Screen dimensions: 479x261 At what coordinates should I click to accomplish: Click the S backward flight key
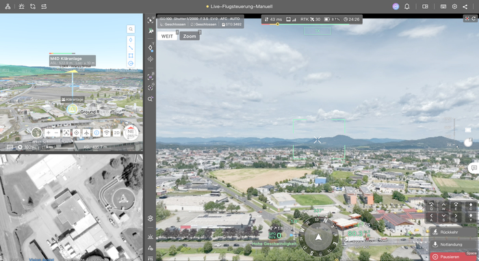tap(443, 217)
